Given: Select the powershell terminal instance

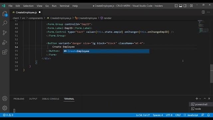Looking at the screenshot, I should [201, 104].
